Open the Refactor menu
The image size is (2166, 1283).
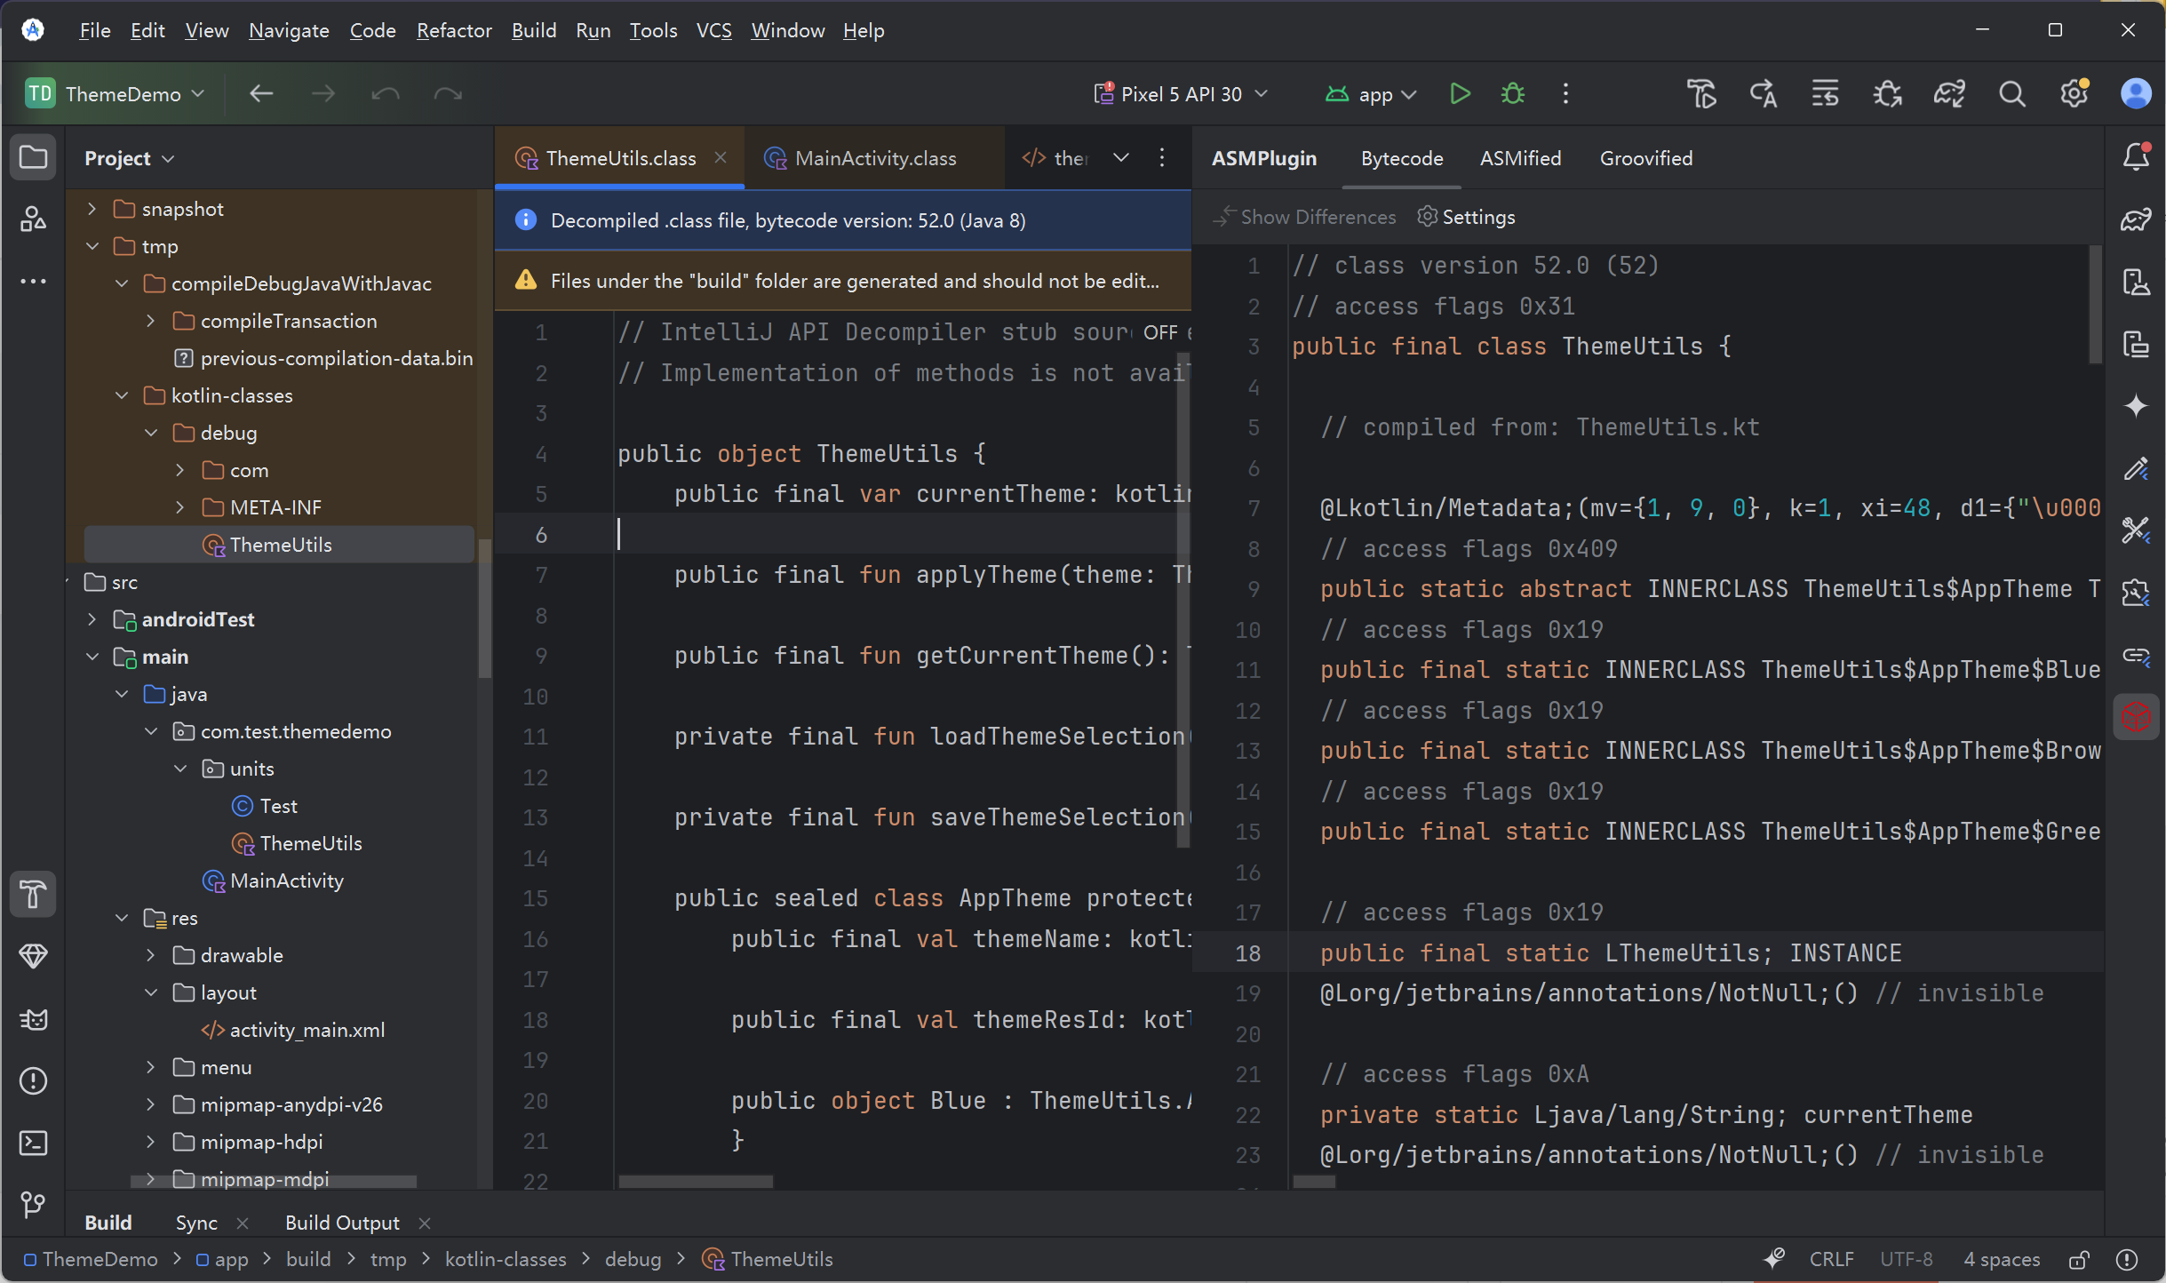(454, 30)
